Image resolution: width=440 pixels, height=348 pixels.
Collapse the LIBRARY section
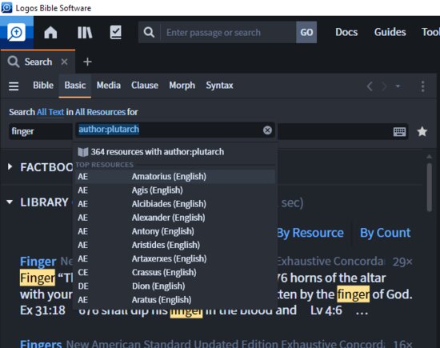point(10,202)
